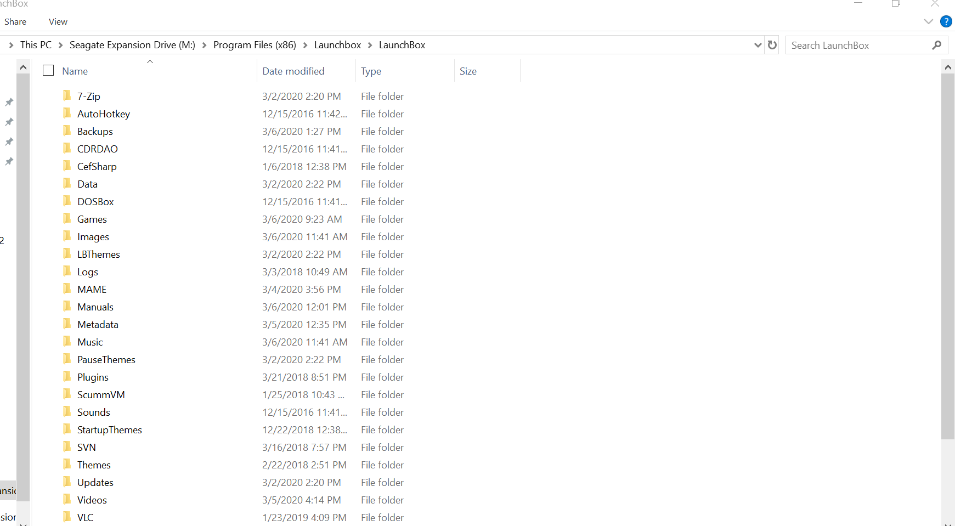955x526 pixels.
Task: Click the date 3/16/2018 7:57 PM
Action: 304,447
